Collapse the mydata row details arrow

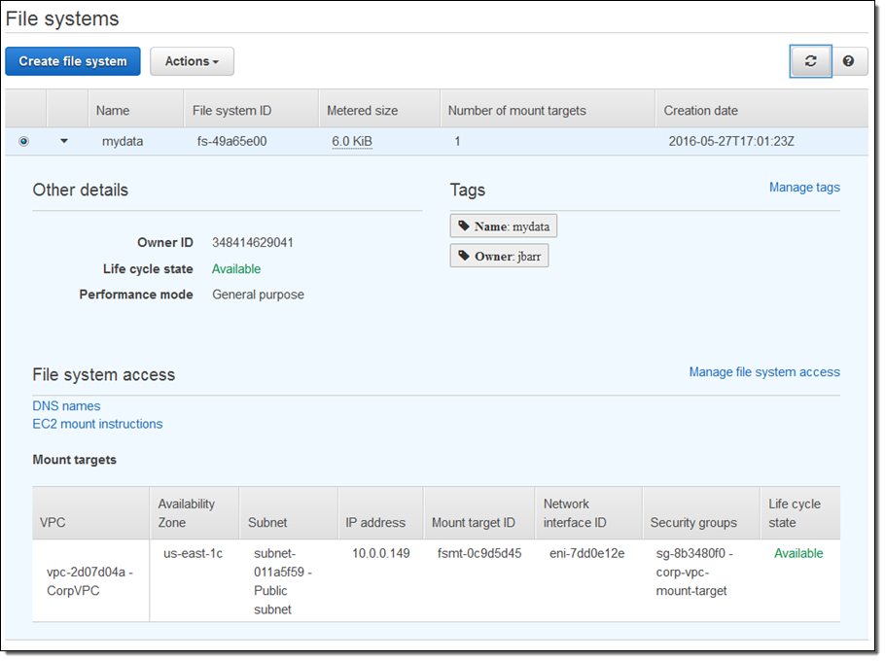pyautogui.click(x=65, y=141)
